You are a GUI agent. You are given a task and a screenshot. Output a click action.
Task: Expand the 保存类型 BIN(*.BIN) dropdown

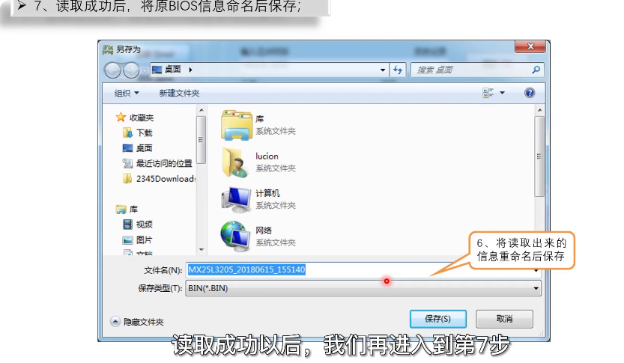click(363, 288)
